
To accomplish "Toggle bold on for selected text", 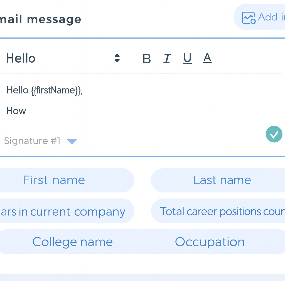I will [147, 58].
